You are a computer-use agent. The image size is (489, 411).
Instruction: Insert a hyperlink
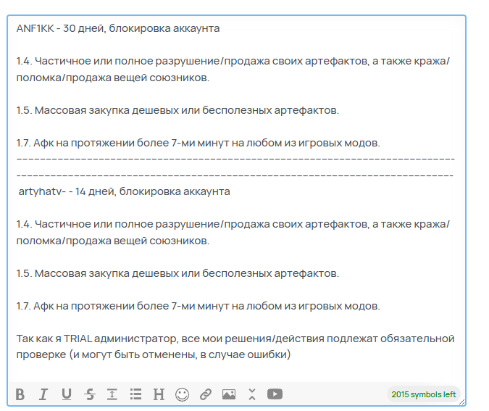pos(206,394)
